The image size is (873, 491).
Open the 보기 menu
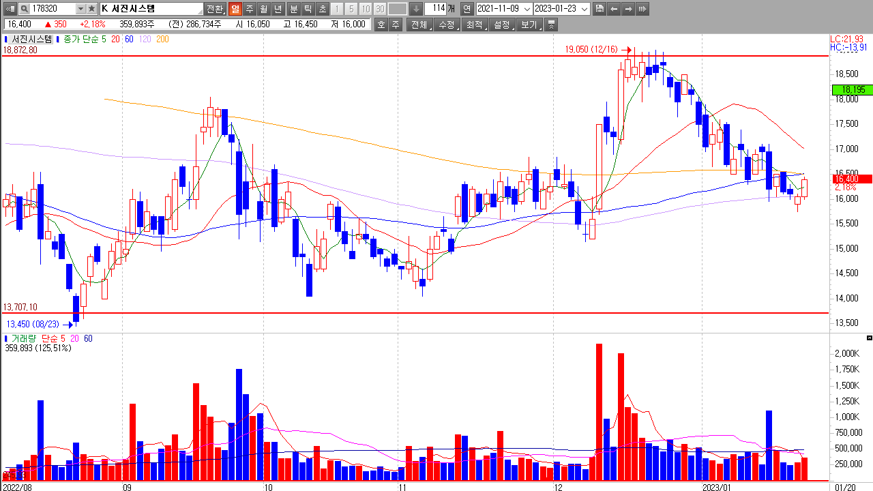point(529,25)
